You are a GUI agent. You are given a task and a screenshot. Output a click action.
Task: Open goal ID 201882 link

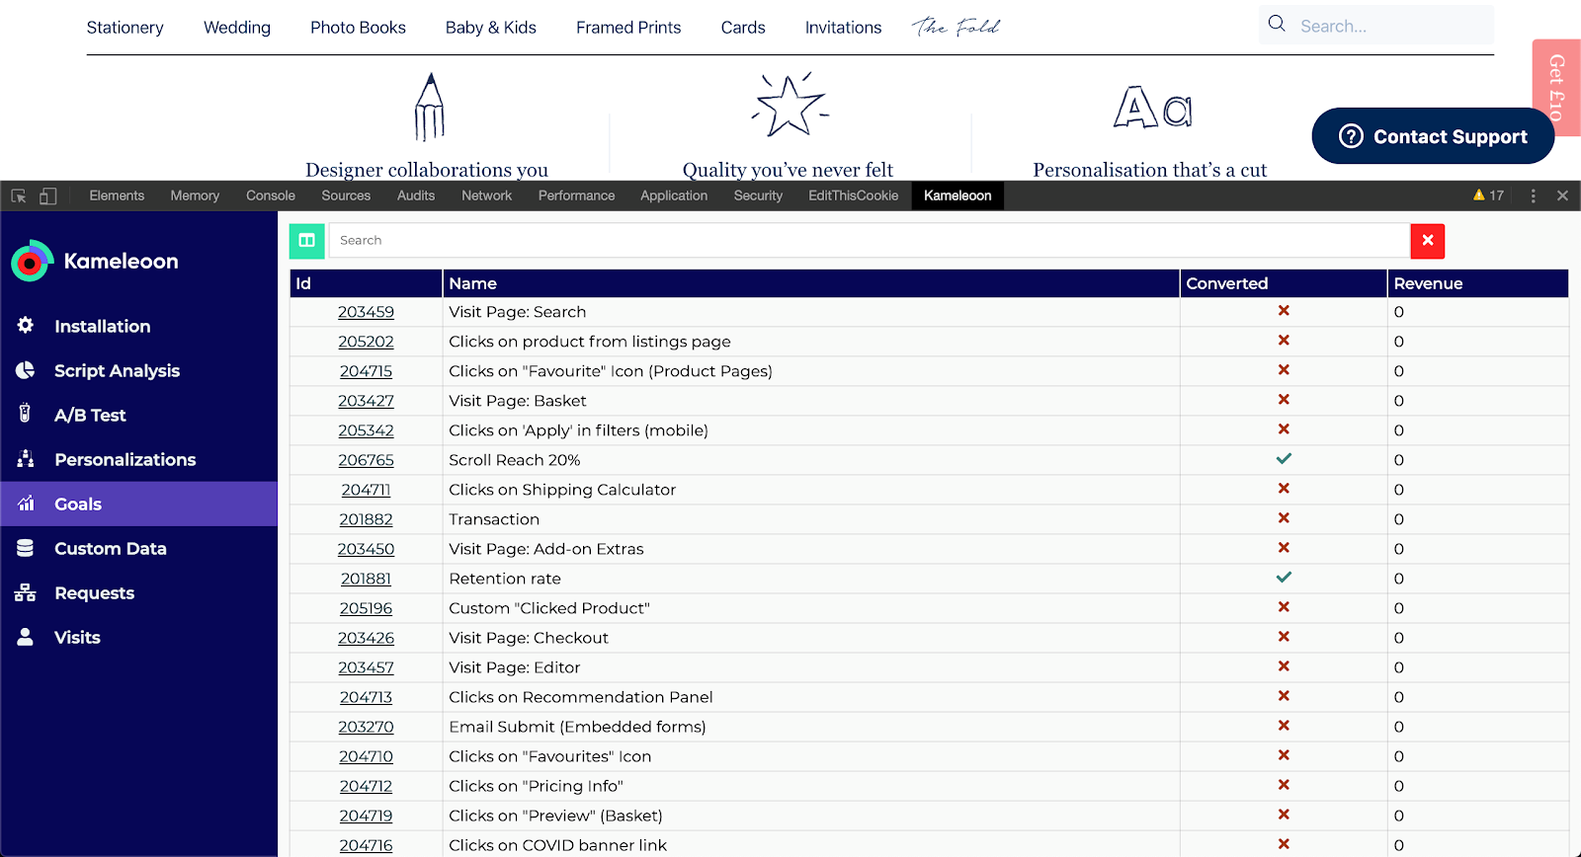[x=366, y=519]
